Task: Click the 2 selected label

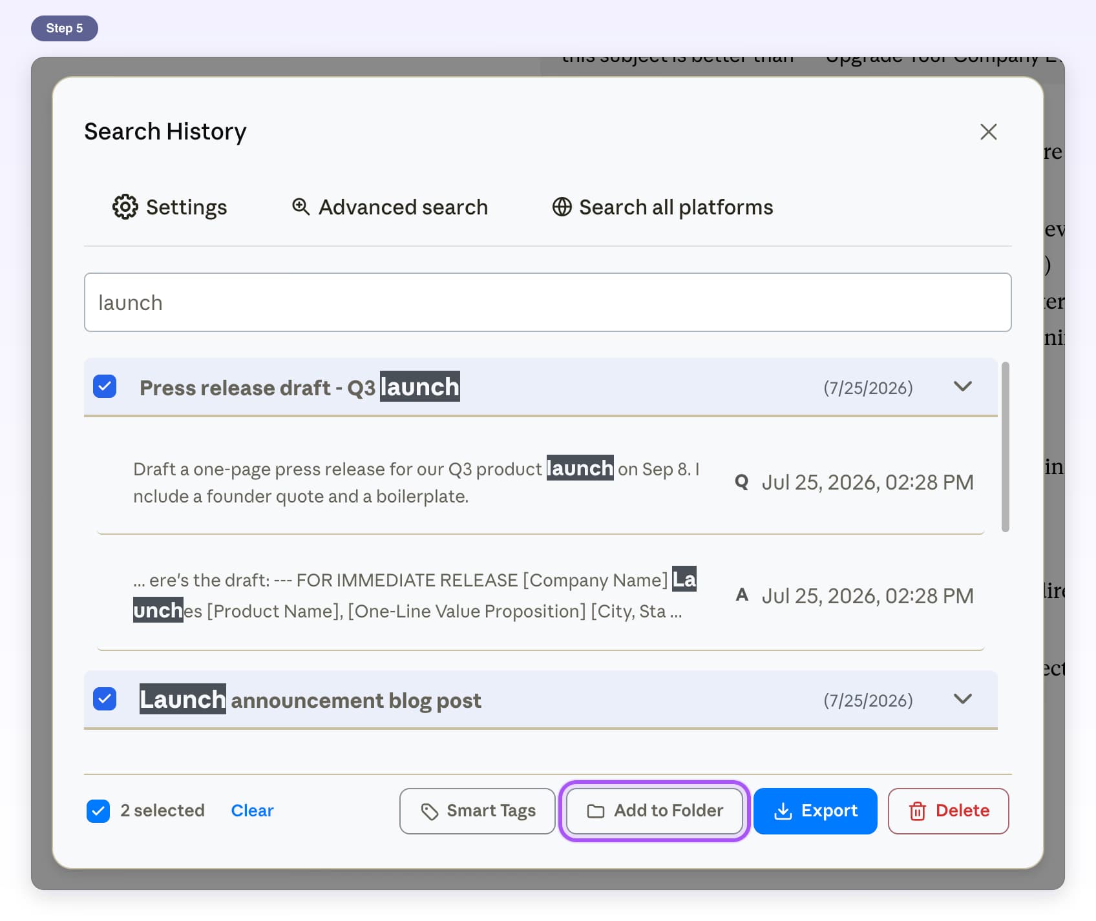Action: coord(162,811)
